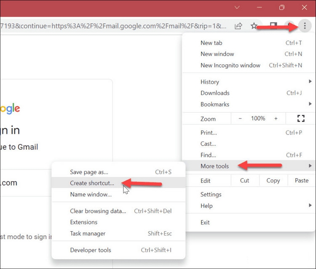Choose Print... from the menu
Screen dimensions: 316x269
click(249, 132)
